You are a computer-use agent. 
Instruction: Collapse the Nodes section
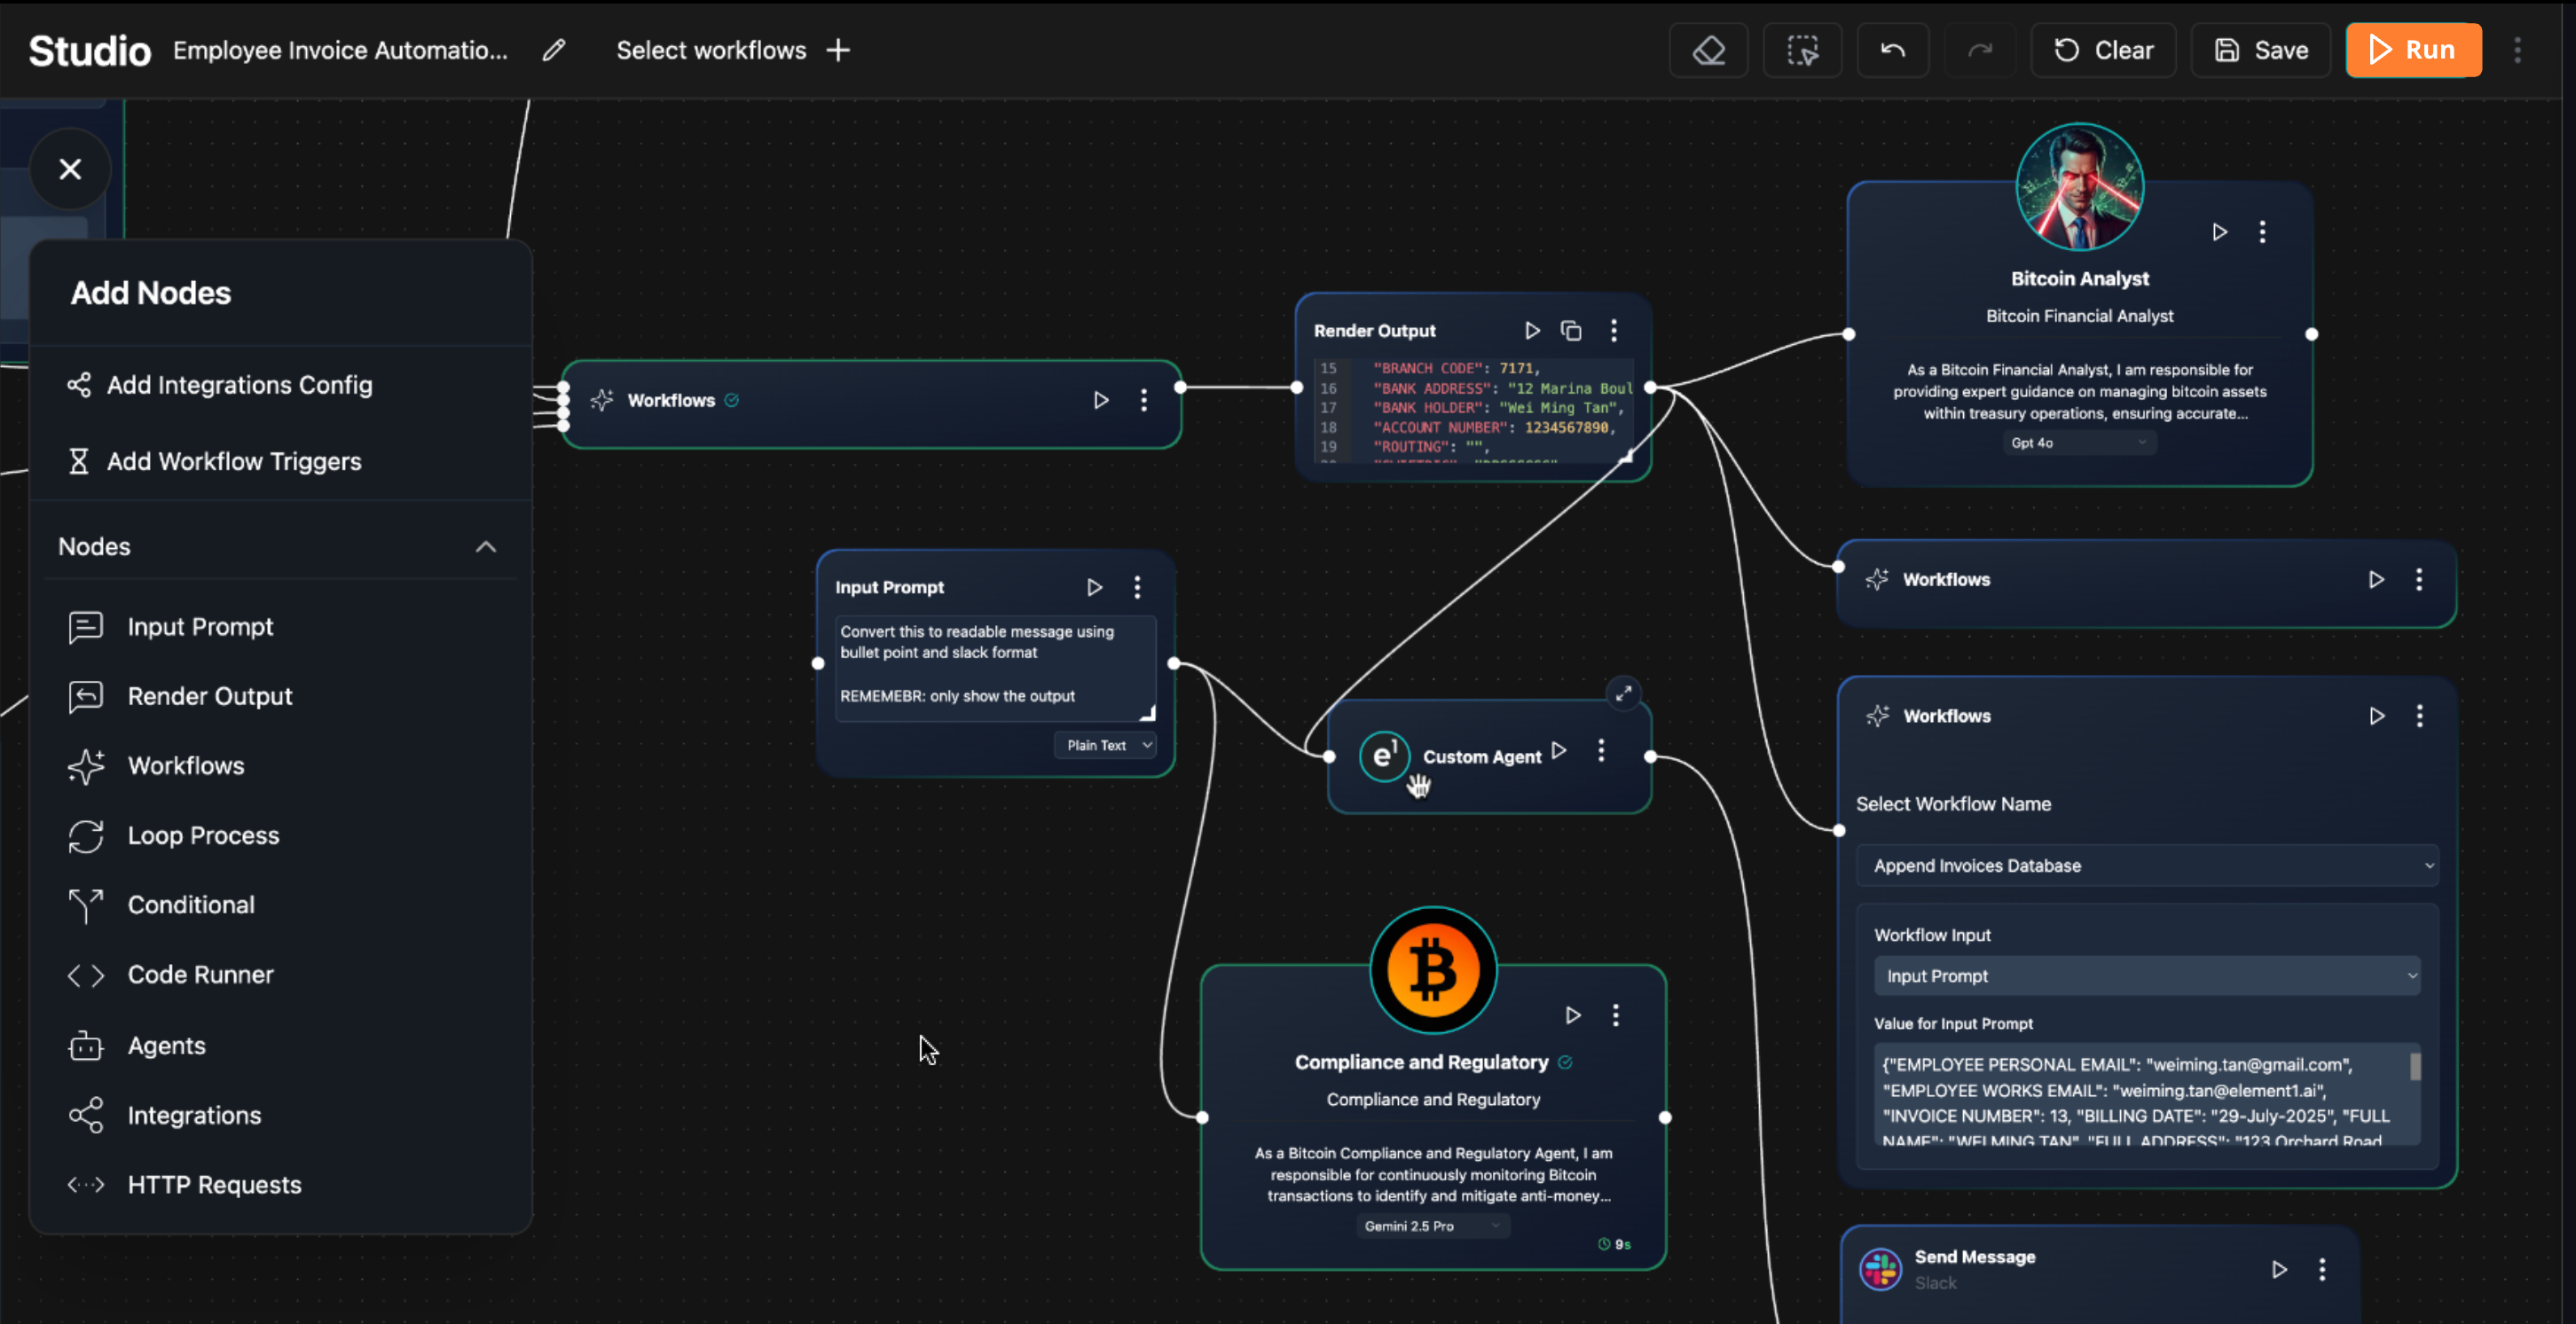[485, 547]
